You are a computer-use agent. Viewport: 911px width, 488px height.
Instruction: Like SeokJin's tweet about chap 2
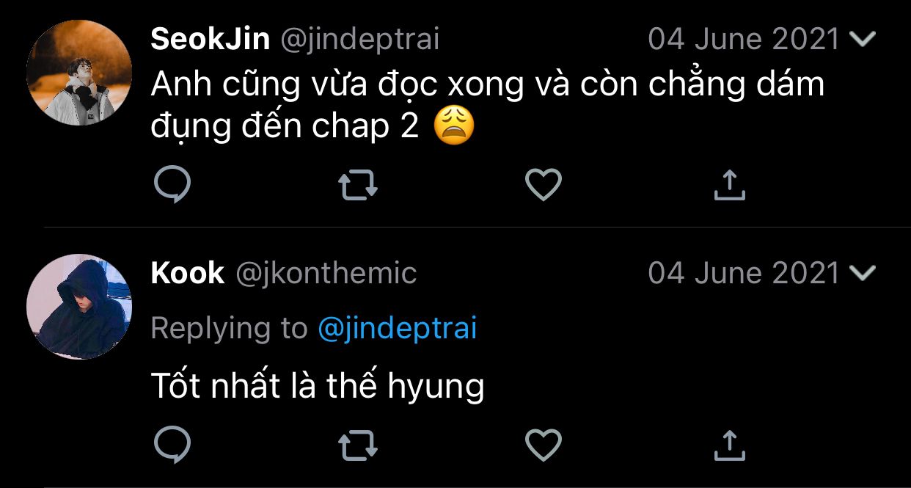[x=544, y=184]
